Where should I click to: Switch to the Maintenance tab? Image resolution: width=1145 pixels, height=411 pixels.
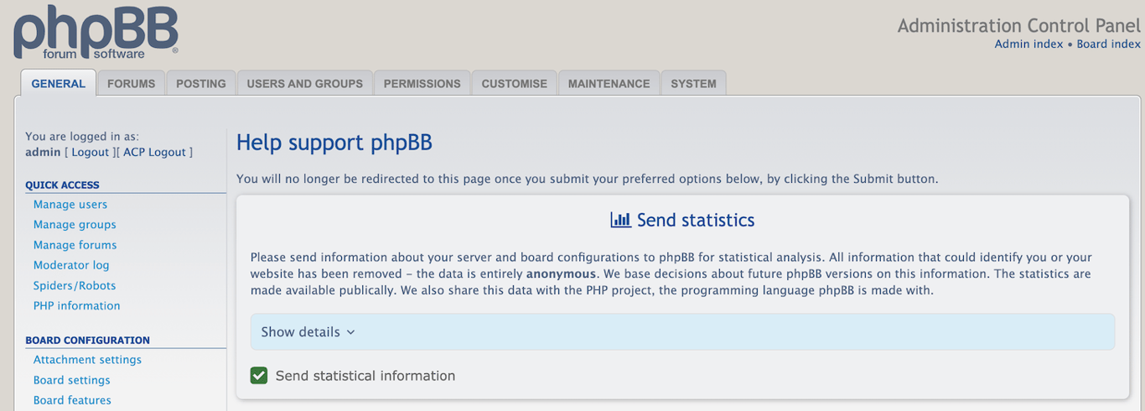pos(609,83)
